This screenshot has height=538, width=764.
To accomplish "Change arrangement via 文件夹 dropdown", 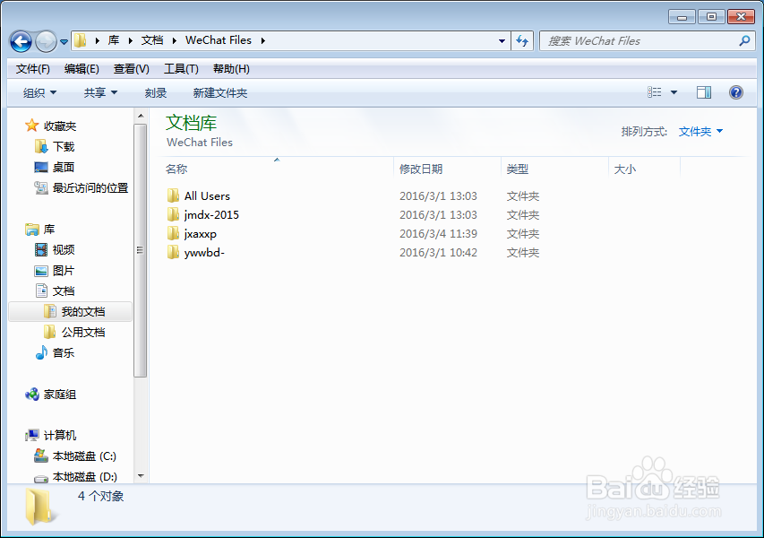I will pyautogui.click(x=700, y=132).
